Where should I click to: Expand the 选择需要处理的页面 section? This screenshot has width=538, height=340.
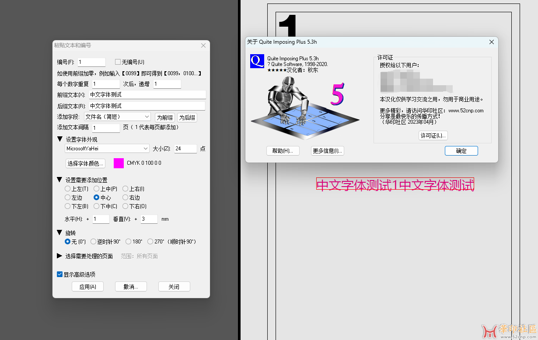pos(60,256)
